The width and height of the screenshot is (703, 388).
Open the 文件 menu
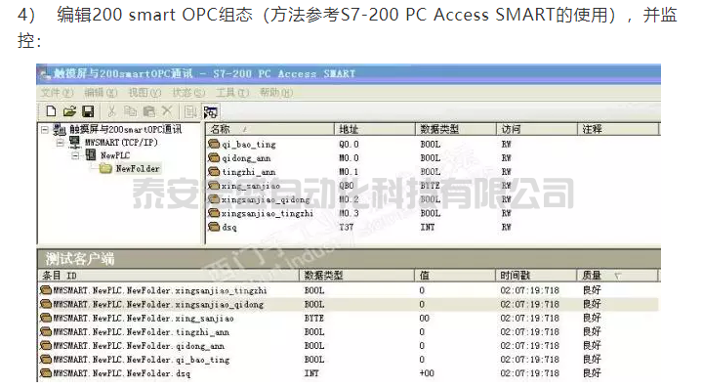57,93
